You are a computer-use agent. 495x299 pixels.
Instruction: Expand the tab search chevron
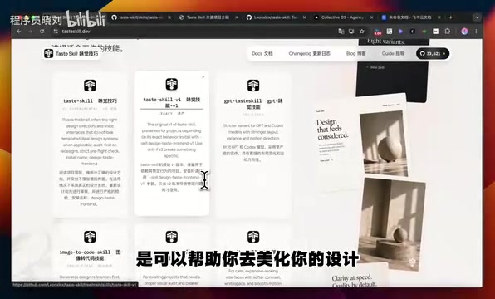coord(477,17)
